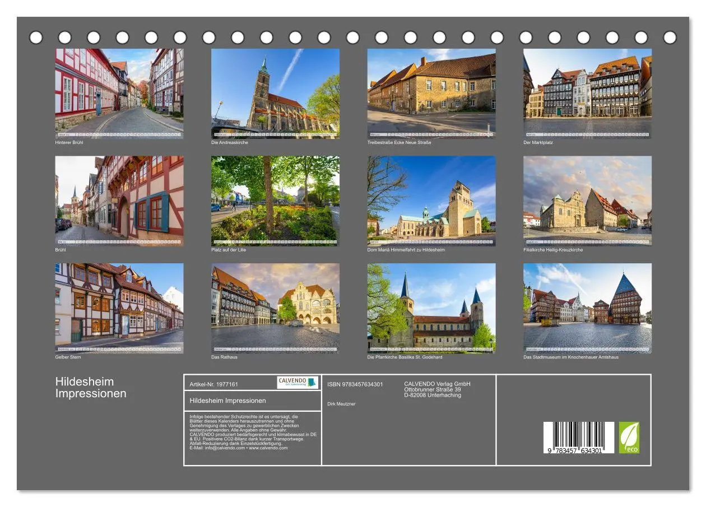Open the Dom Mariä Himmelfahrt photo

pyautogui.click(x=431, y=201)
